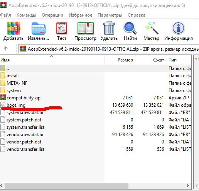Screen dimensions: 199x191
Task: Select the system folder icon
Action: point(3,90)
